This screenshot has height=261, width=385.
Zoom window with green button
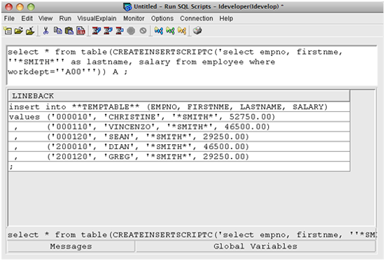[31, 7]
